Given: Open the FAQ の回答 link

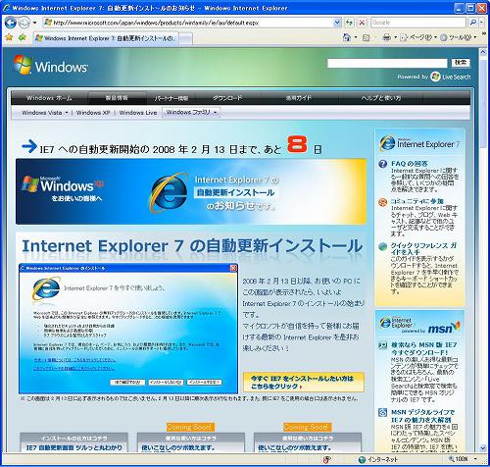Looking at the screenshot, I should coord(410,164).
